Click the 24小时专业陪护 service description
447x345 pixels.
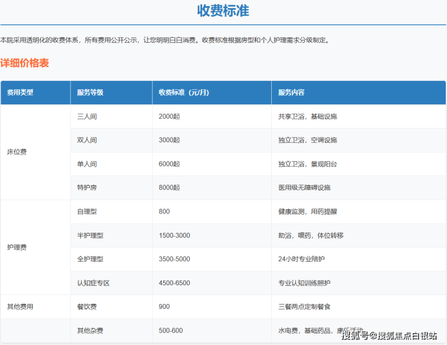[301, 259]
